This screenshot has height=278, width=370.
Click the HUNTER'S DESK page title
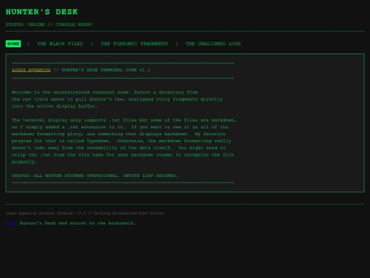pyautogui.click(x=42, y=12)
